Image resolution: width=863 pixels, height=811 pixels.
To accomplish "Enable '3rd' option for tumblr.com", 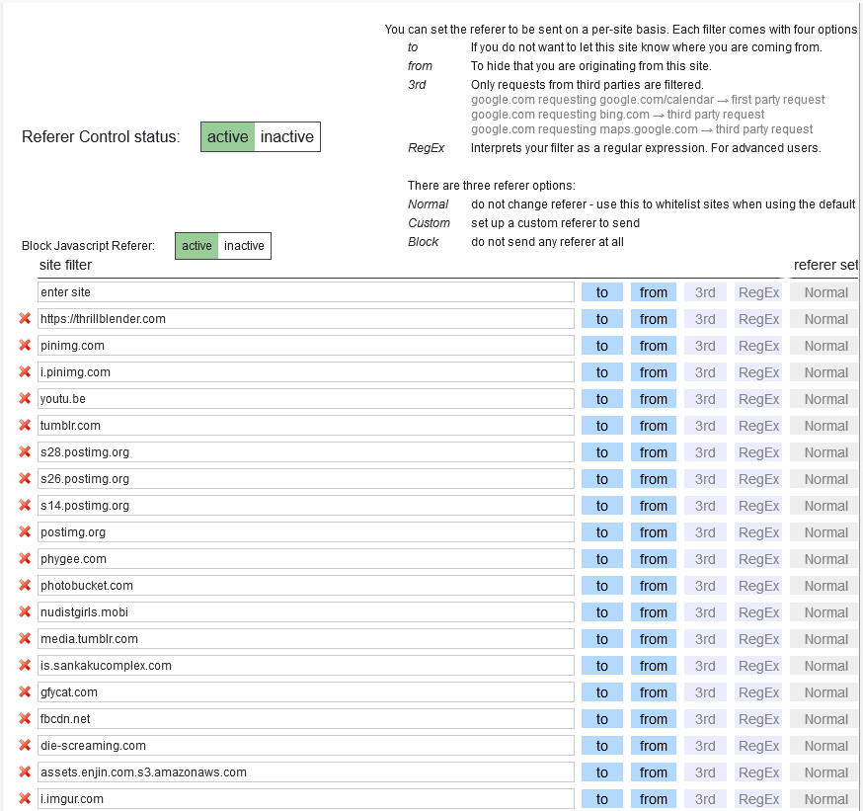I will [705, 426].
